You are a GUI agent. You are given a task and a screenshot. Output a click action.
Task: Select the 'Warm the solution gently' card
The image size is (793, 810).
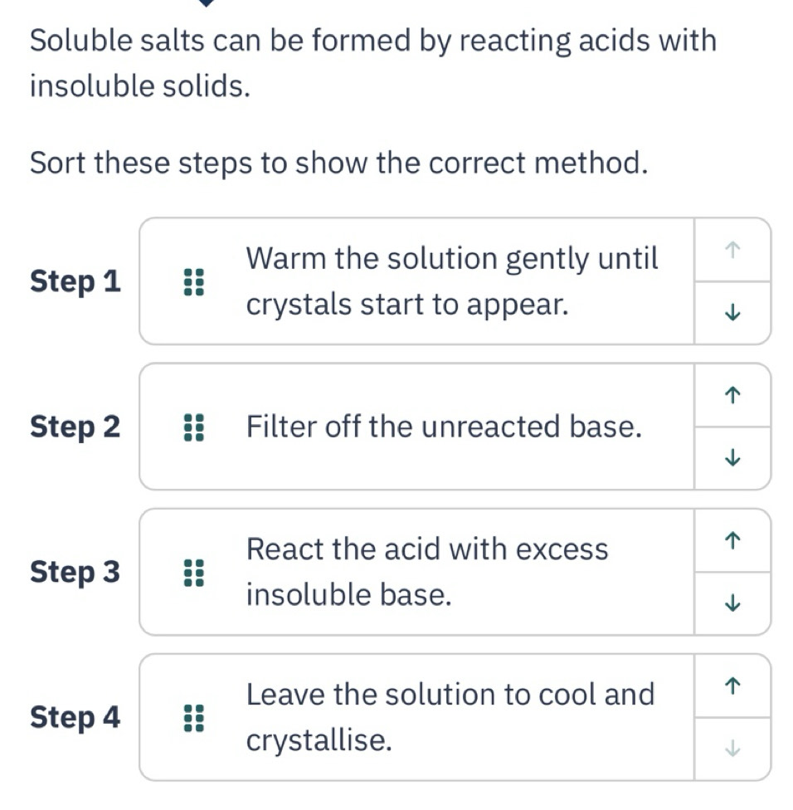click(x=416, y=281)
